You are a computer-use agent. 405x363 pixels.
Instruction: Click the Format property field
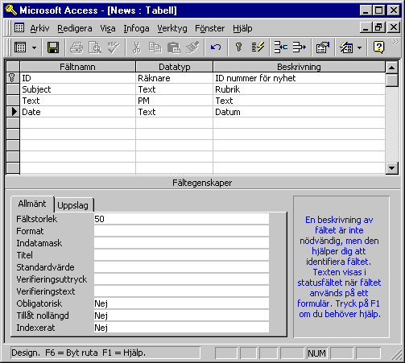point(181,231)
